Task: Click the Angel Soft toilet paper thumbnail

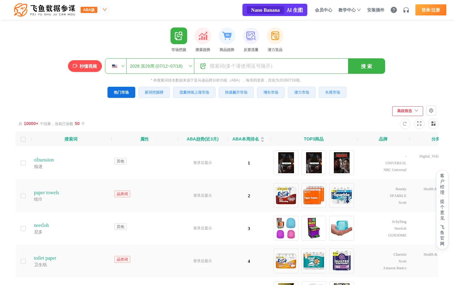Action: [x=314, y=261]
